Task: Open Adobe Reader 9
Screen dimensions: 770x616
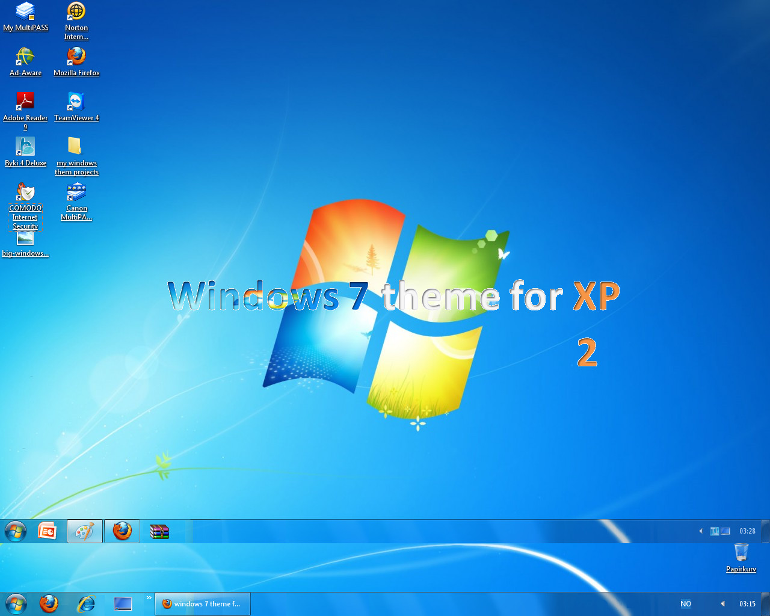Action: pyautogui.click(x=25, y=100)
